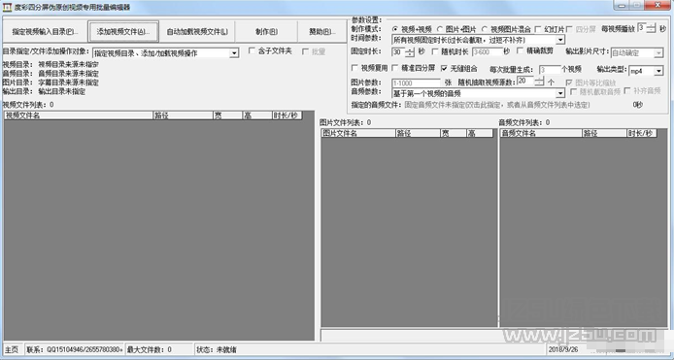Click the 视频目录来源未指定 label

tap(68, 64)
